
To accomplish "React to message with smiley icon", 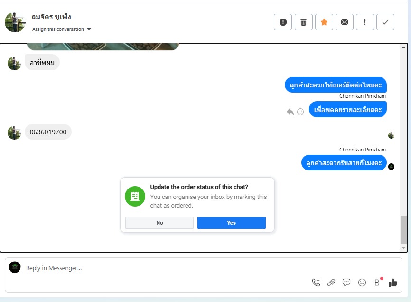I will (x=300, y=112).
